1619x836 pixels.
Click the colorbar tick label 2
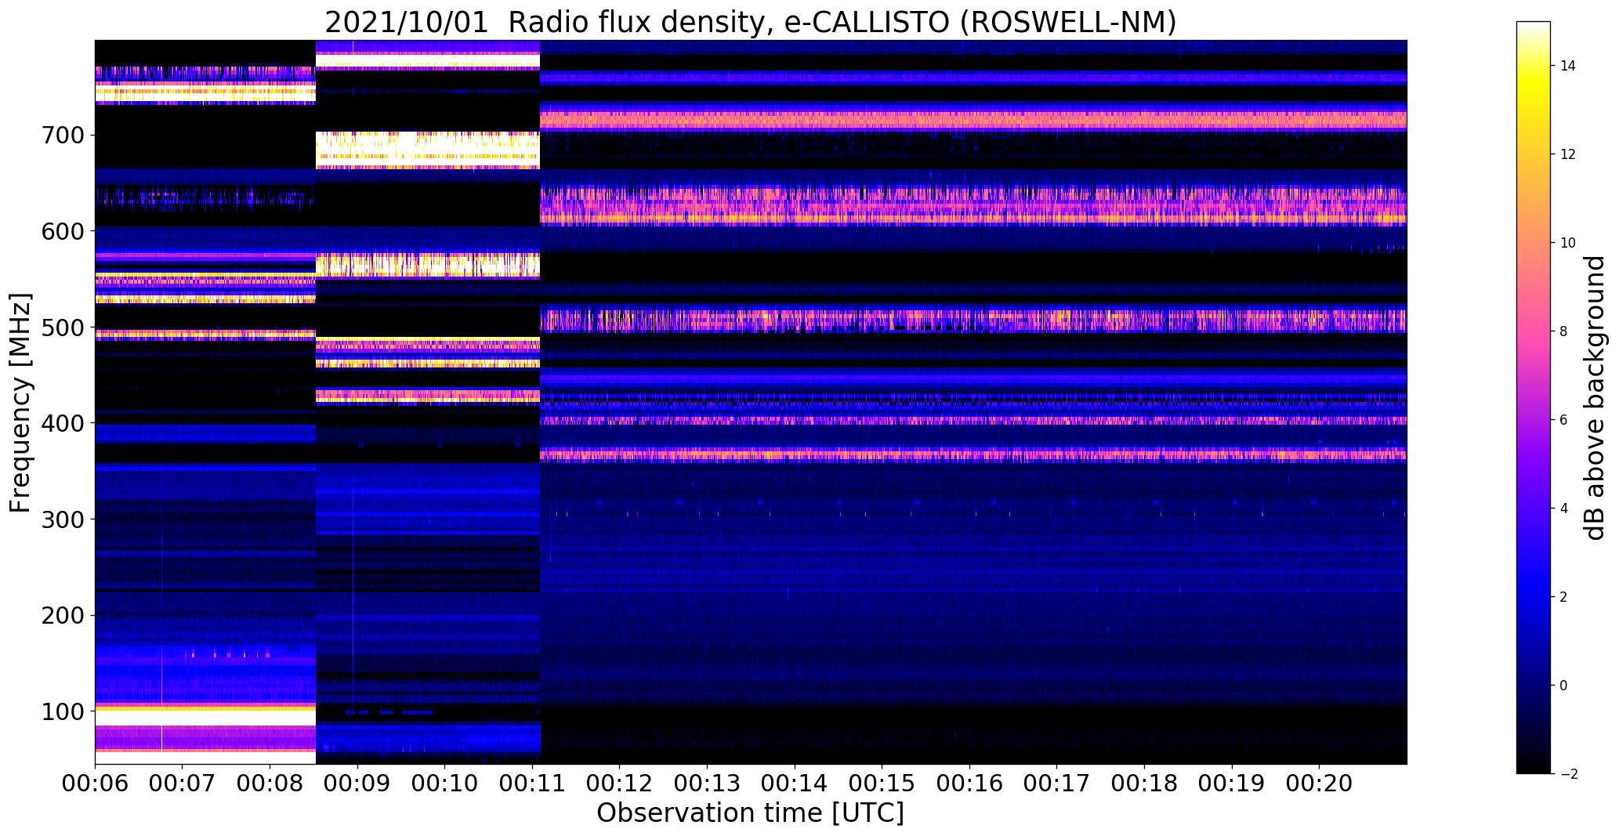click(1564, 597)
